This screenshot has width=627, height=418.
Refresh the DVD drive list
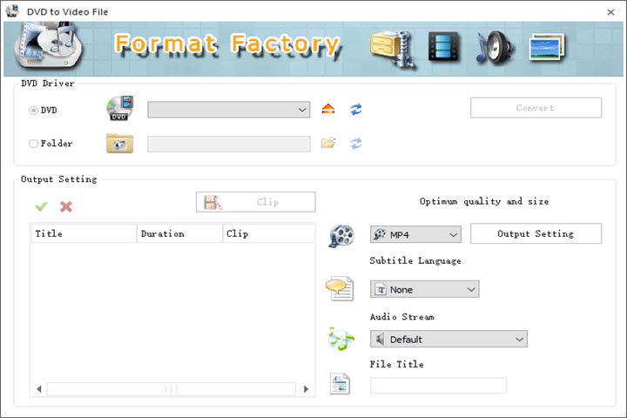coord(356,109)
